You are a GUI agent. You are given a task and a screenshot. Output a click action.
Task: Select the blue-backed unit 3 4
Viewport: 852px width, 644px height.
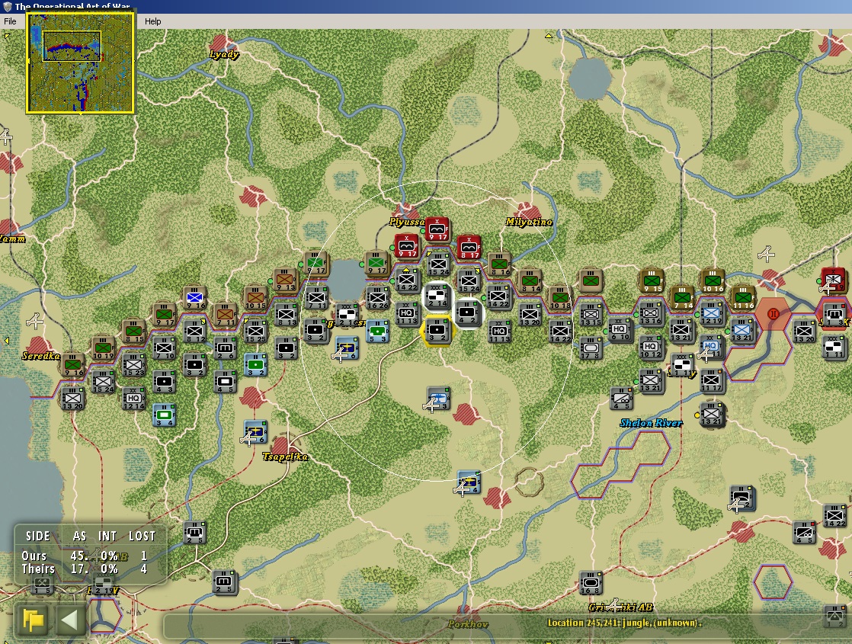(164, 415)
